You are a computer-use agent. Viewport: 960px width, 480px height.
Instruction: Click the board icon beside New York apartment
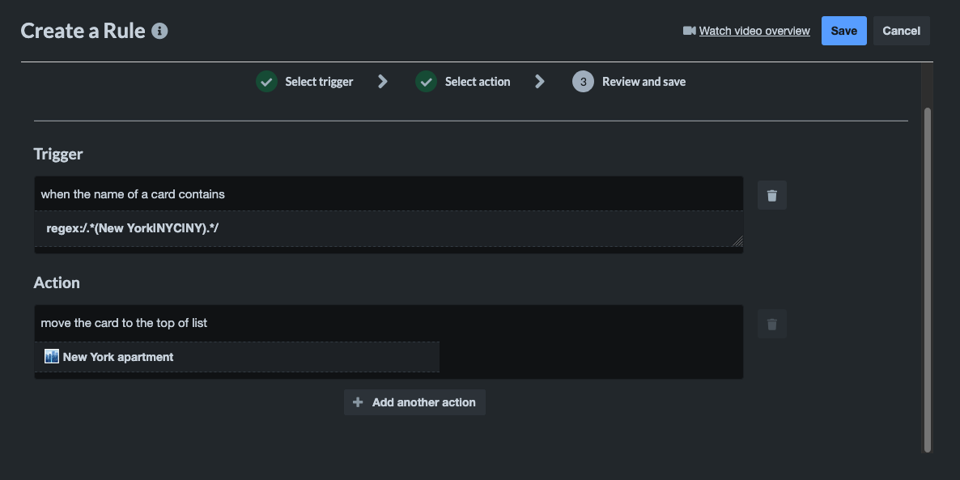pyautogui.click(x=51, y=356)
